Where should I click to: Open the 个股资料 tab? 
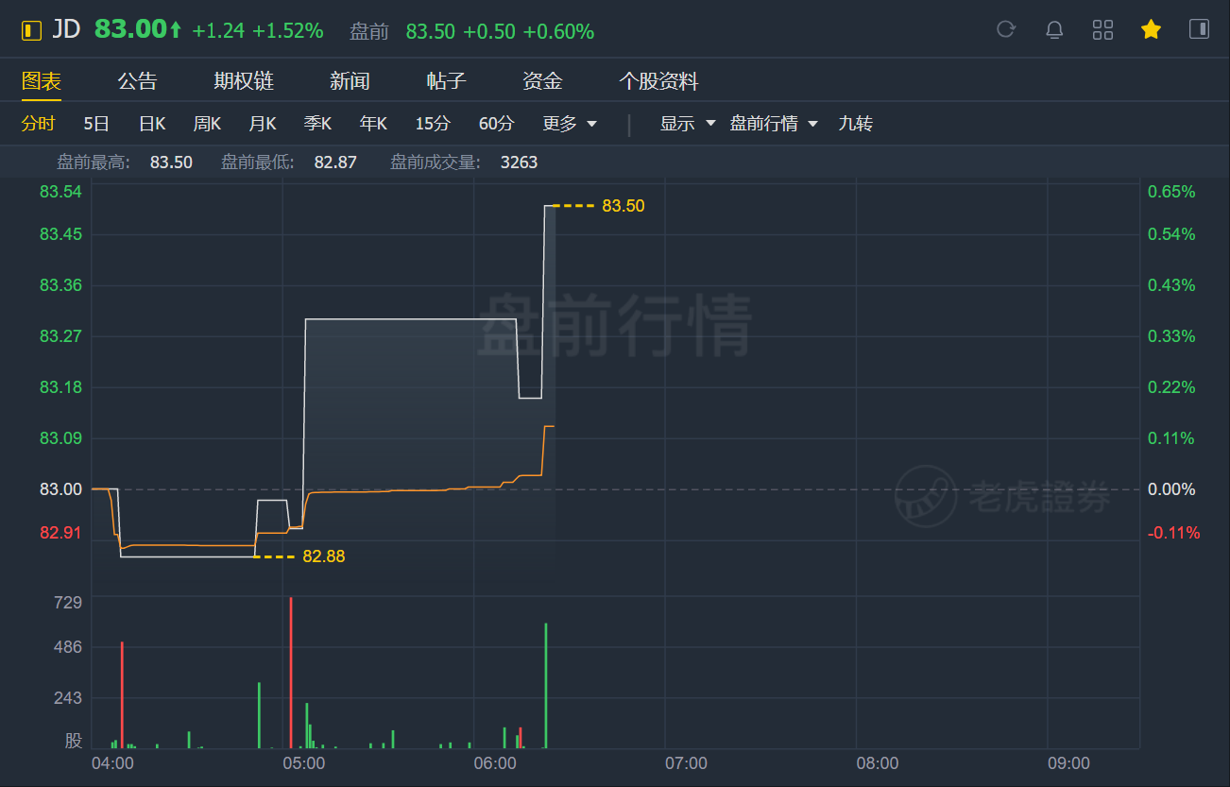658,81
